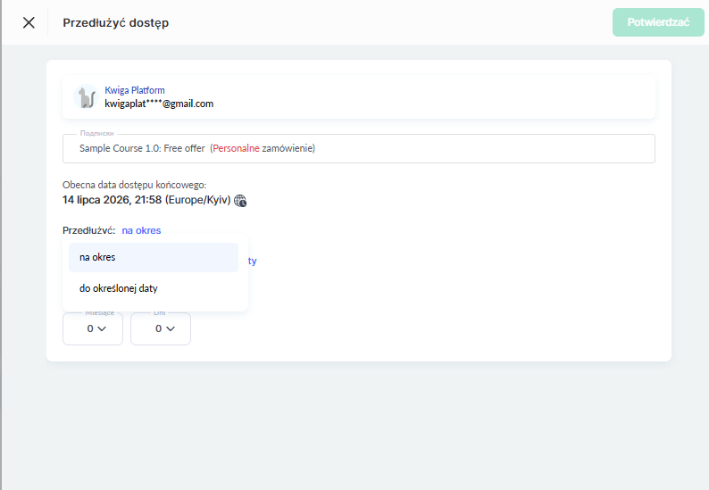This screenshot has height=490, width=709.
Task: Expand the Miesiące months dropdown
Action: (93, 328)
